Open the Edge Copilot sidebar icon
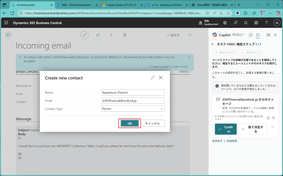 pyautogui.click(x=278, y=13)
